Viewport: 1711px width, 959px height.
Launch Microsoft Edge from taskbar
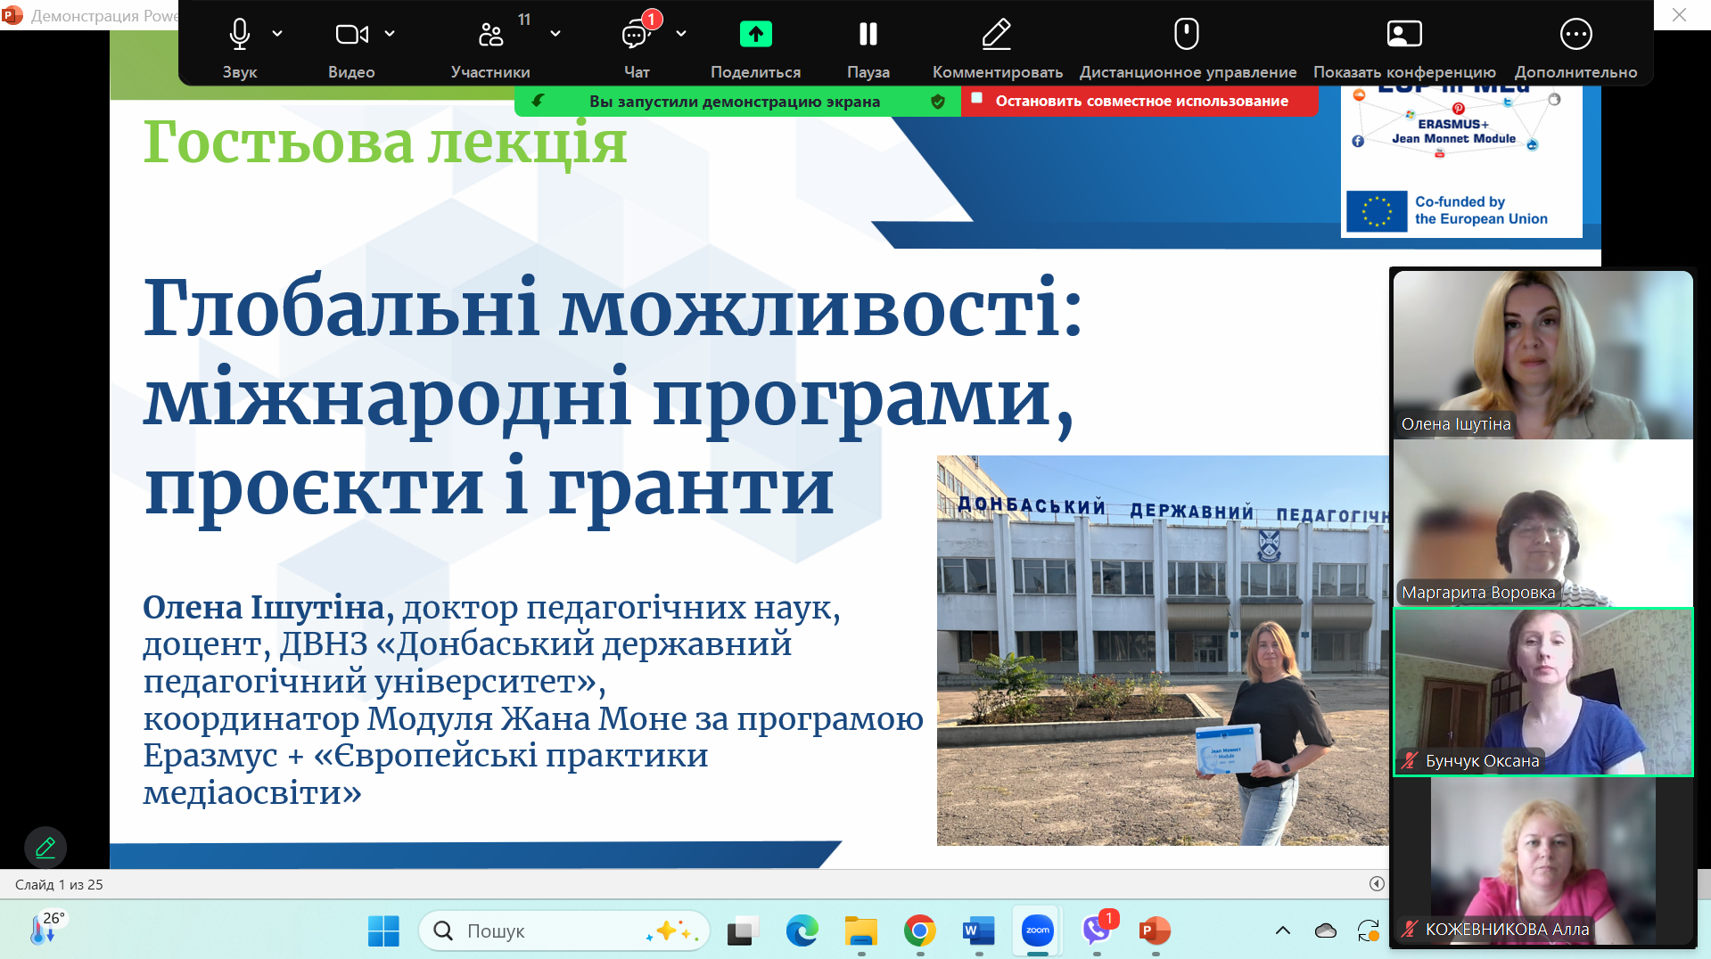click(802, 931)
